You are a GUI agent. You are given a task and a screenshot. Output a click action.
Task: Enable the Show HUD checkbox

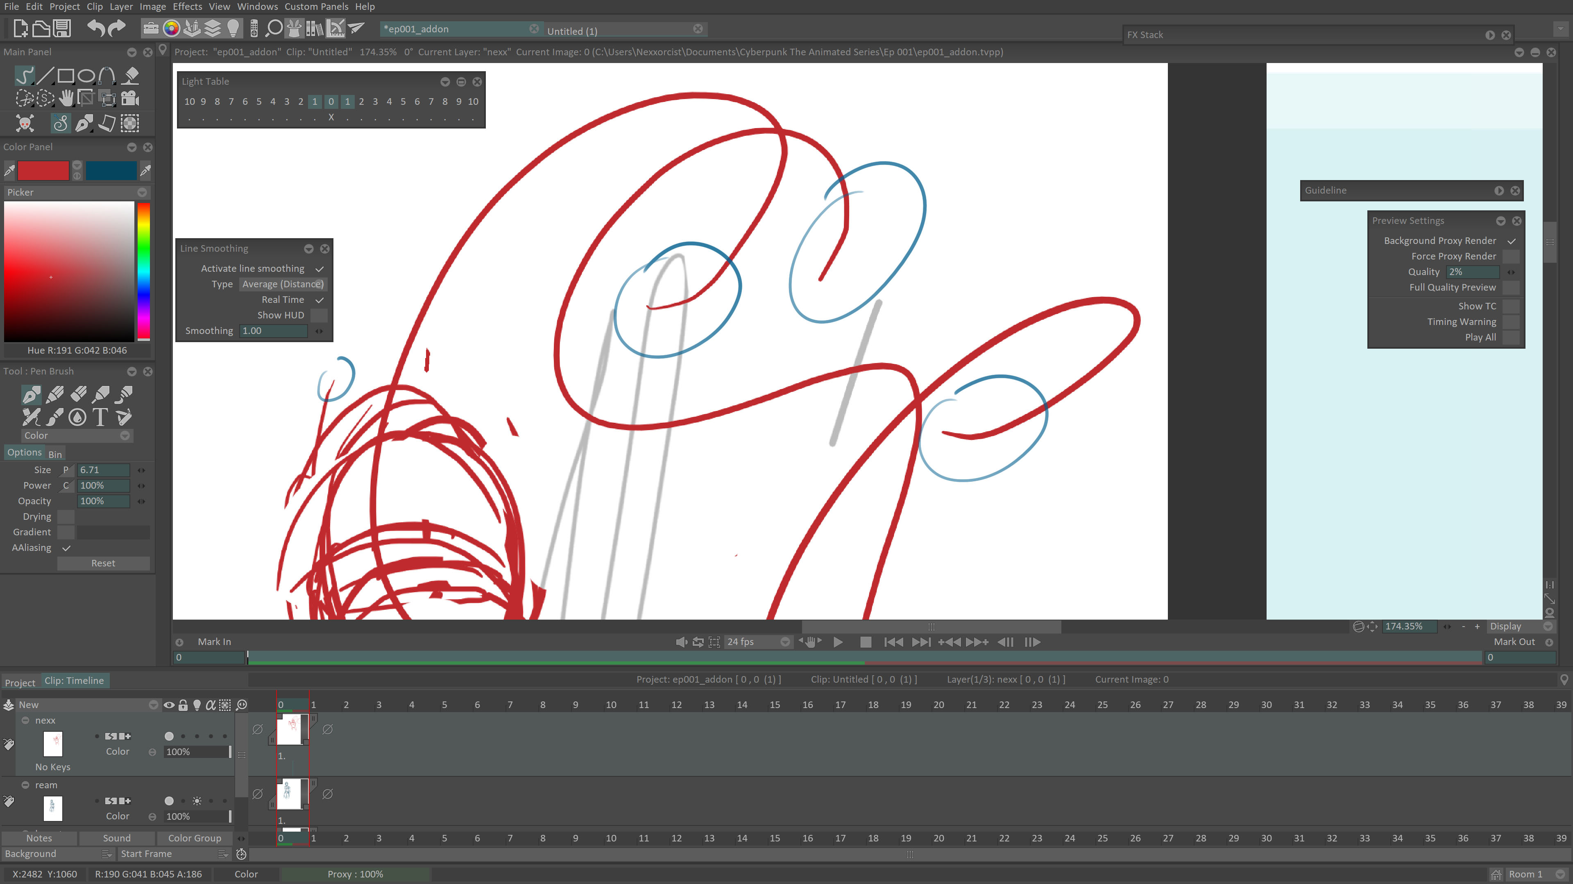click(x=320, y=316)
